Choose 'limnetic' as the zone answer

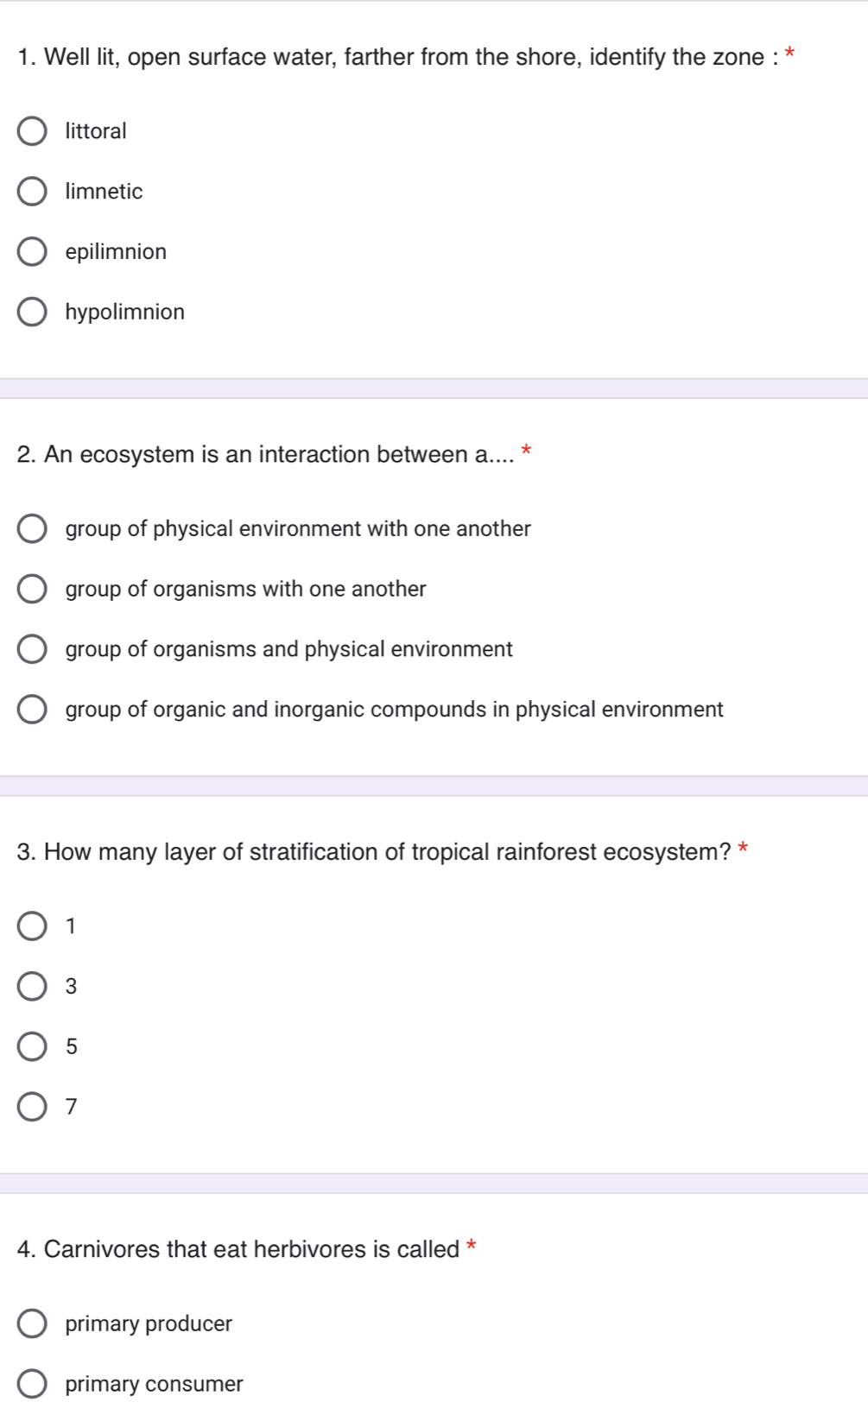tap(33, 192)
